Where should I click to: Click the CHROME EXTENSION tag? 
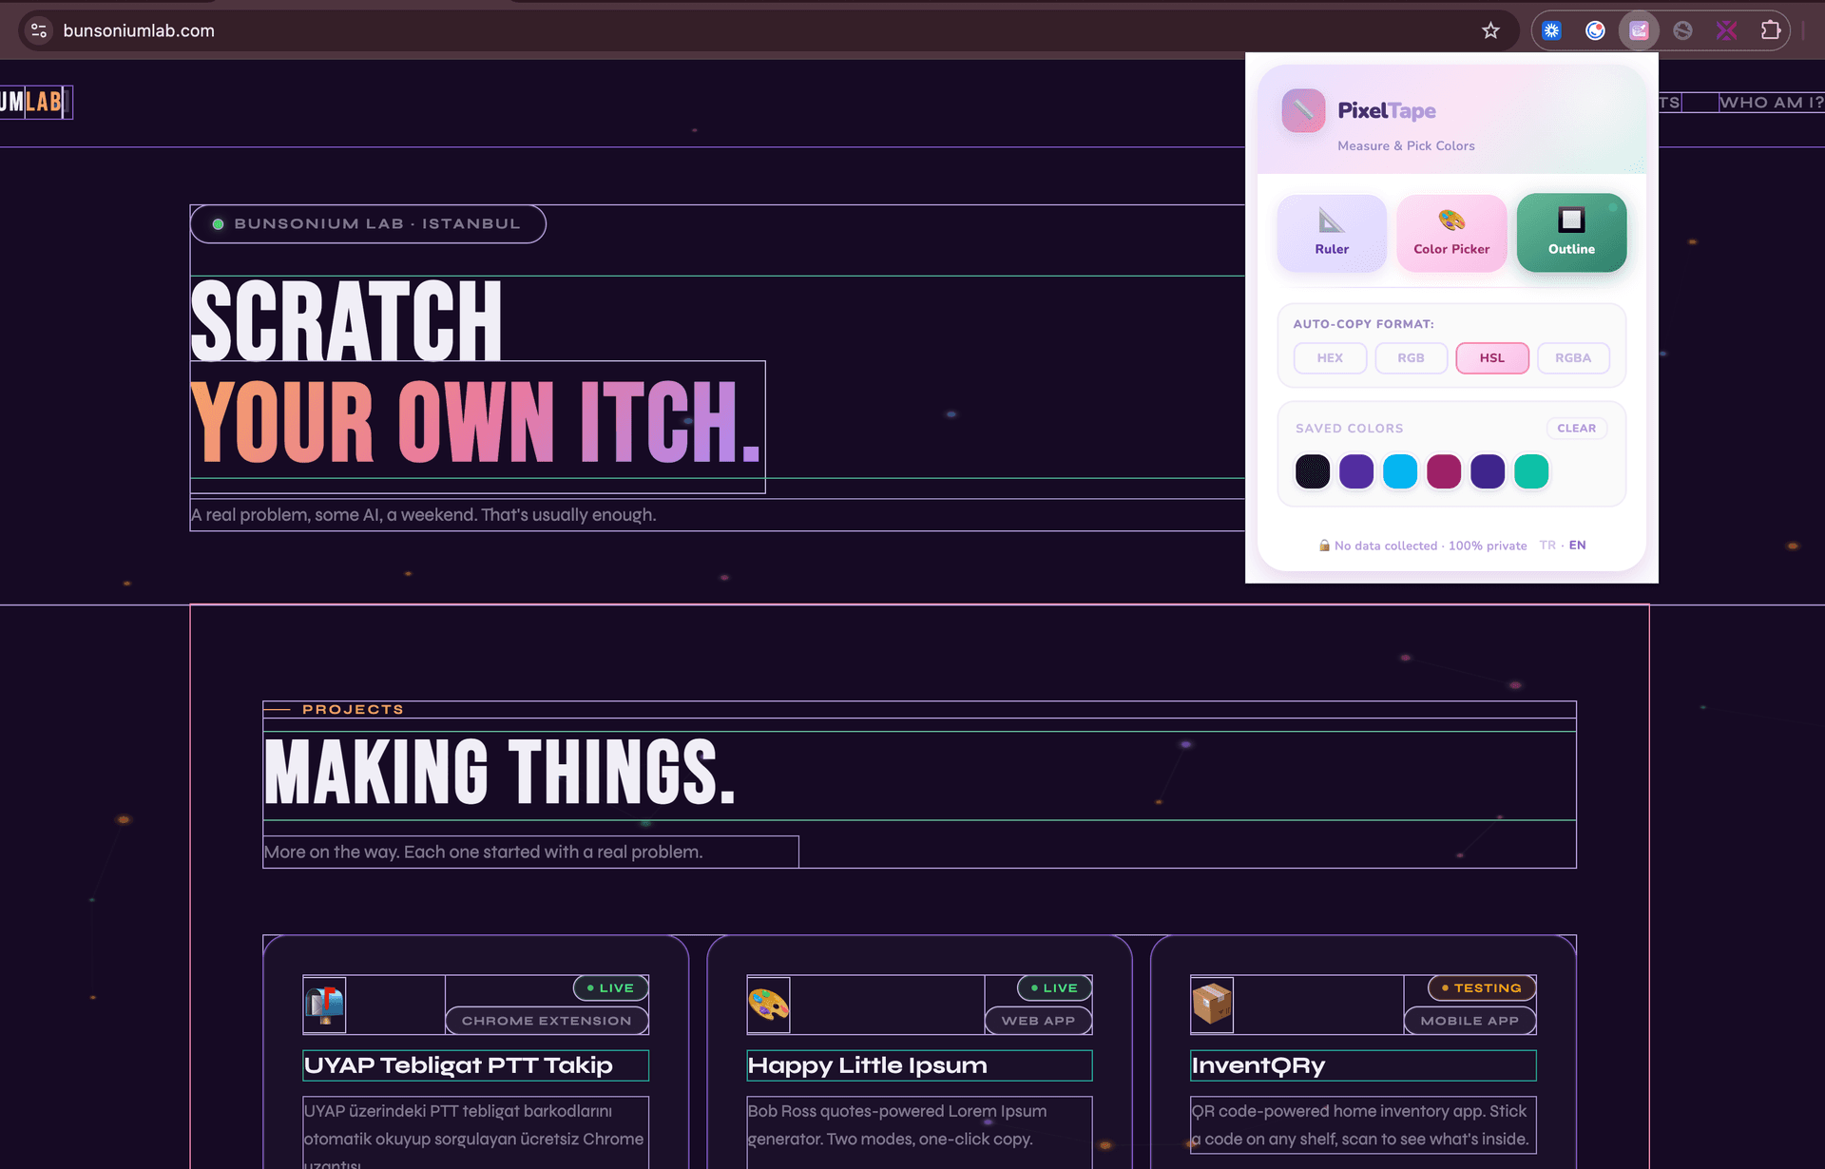547,1021
